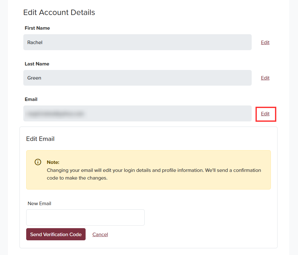Focus the New Email input box
The image size is (298, 255).
85,218
